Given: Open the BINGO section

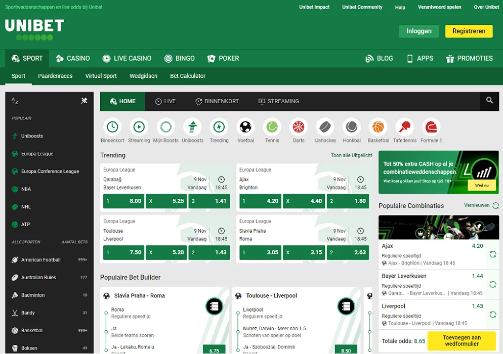Looking at the screenshot, I should coord(180,58).
